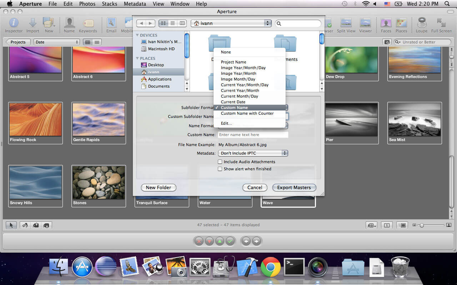
Task: Open the Metadata menu bar item
Action: [x=135, y=4]
